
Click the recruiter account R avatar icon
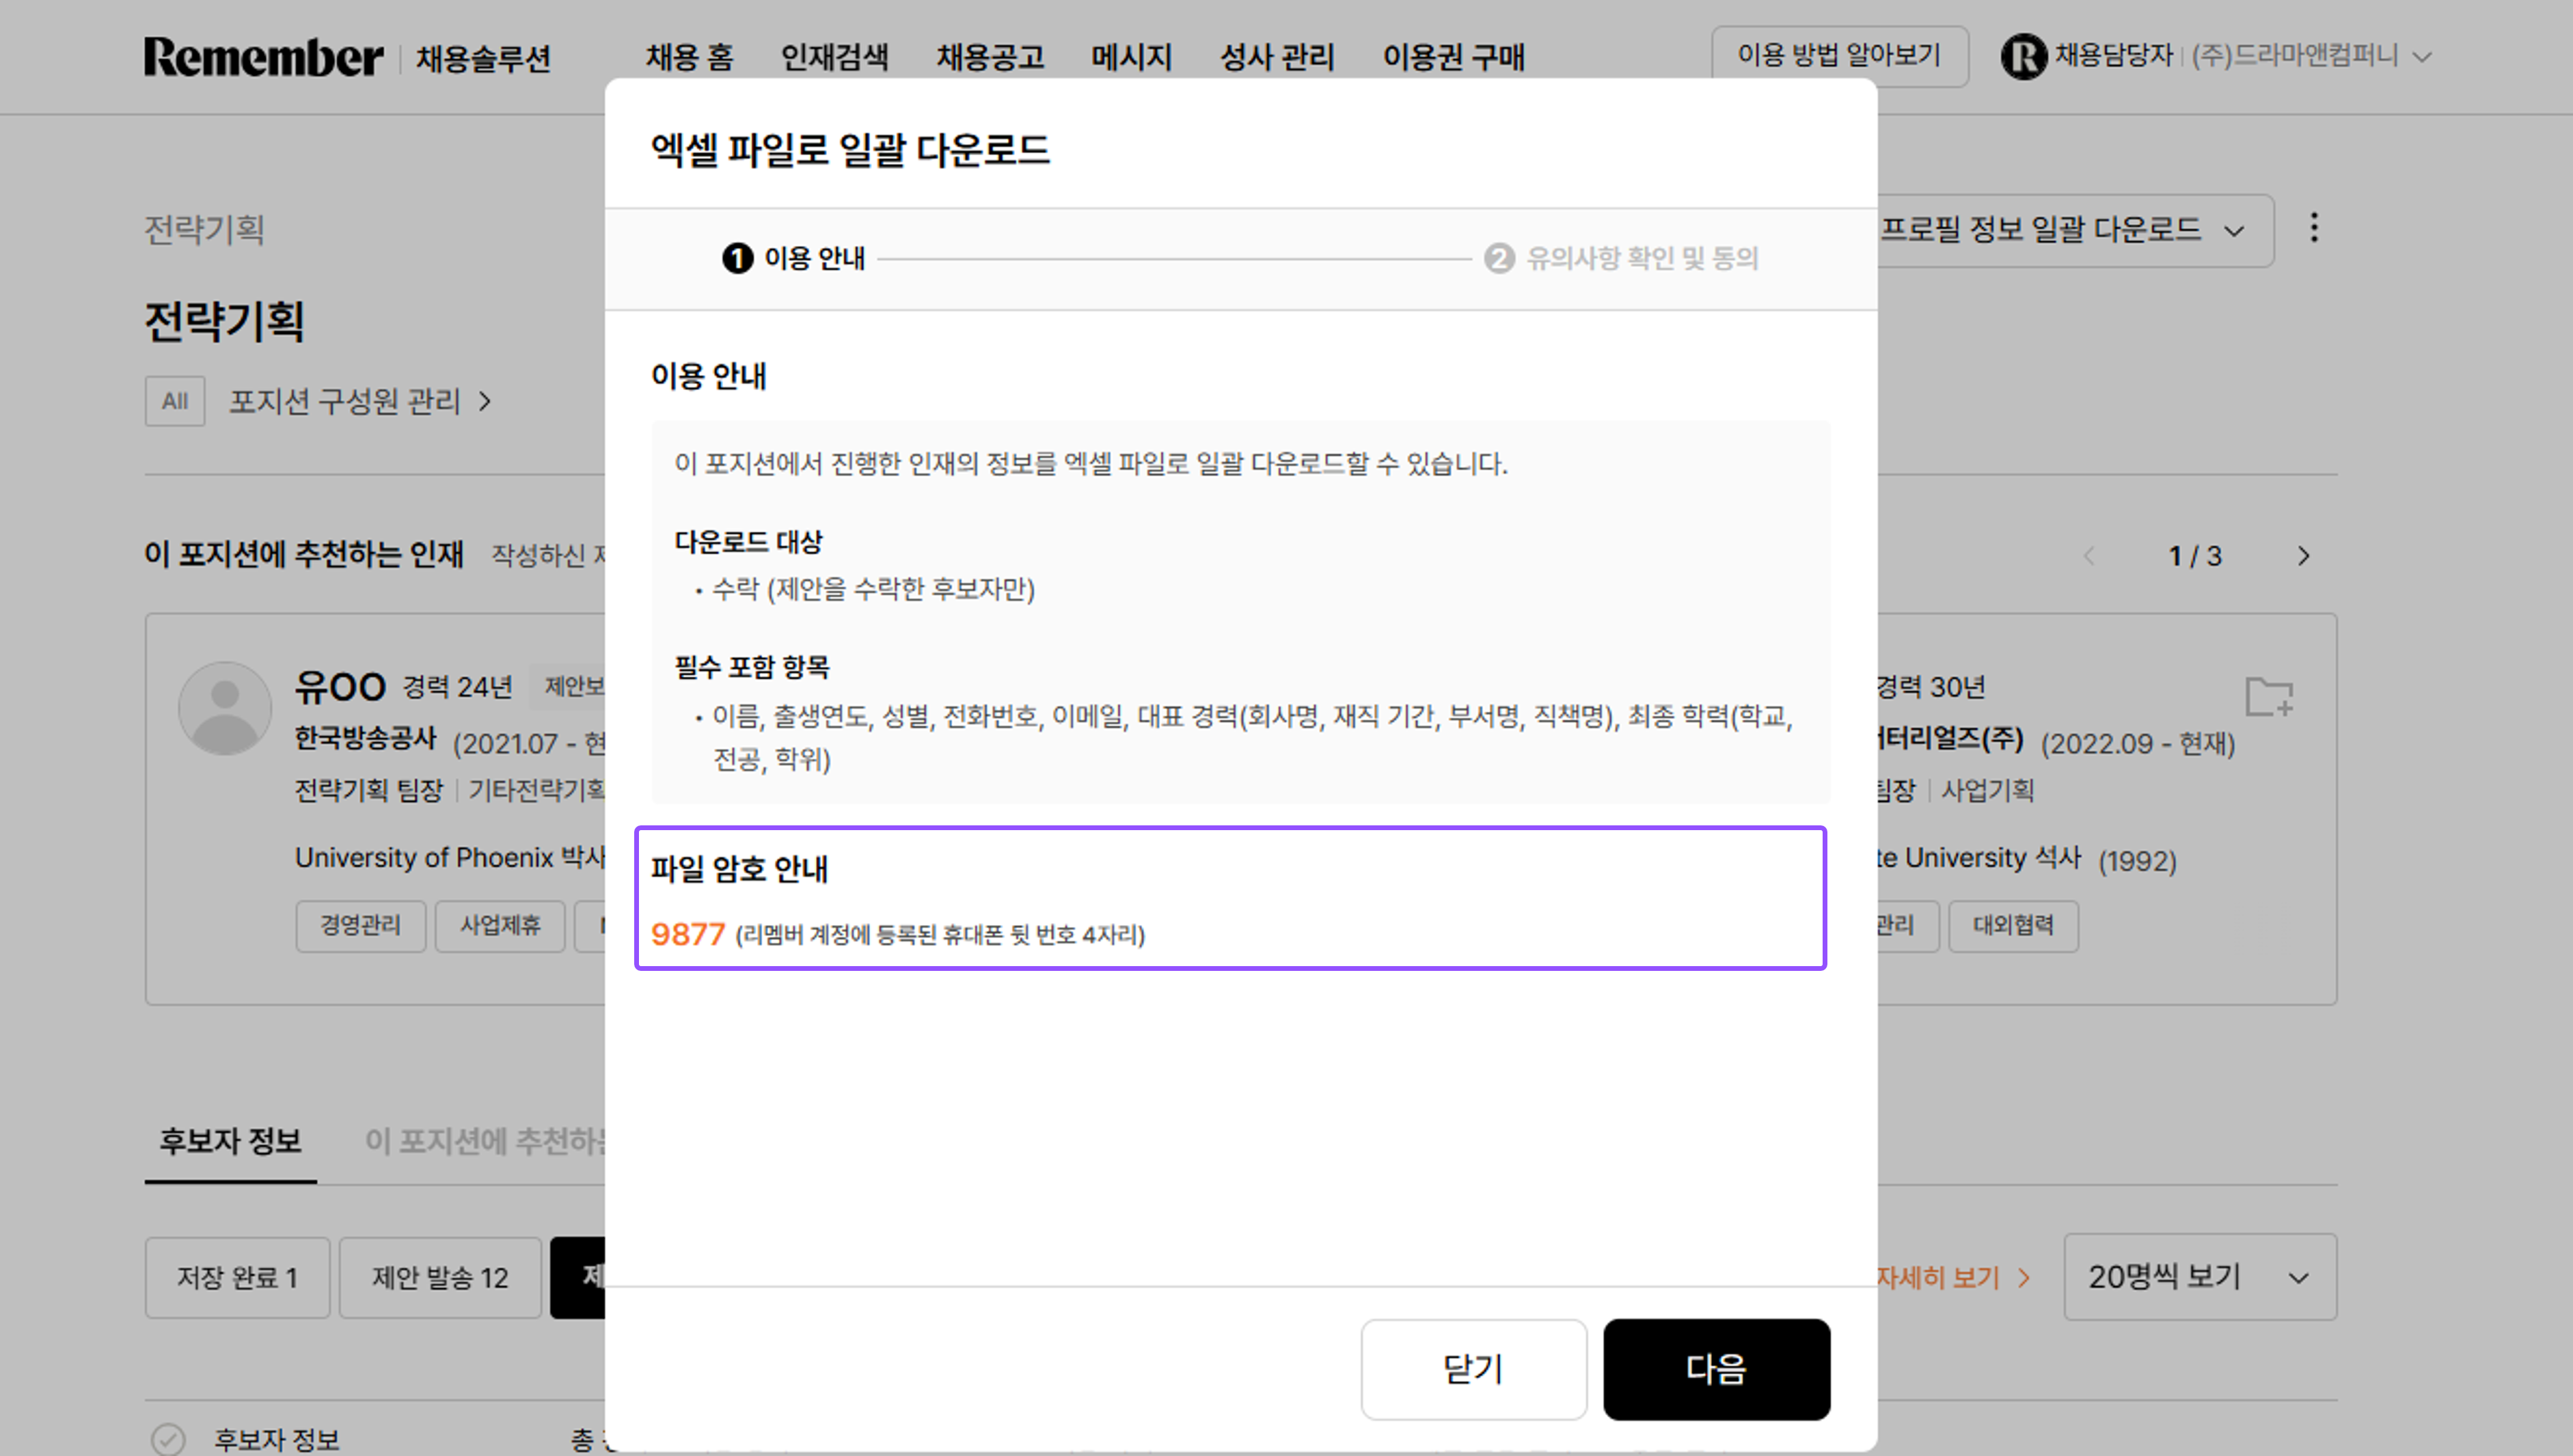pyautogui.click(x=2025, y=57)
